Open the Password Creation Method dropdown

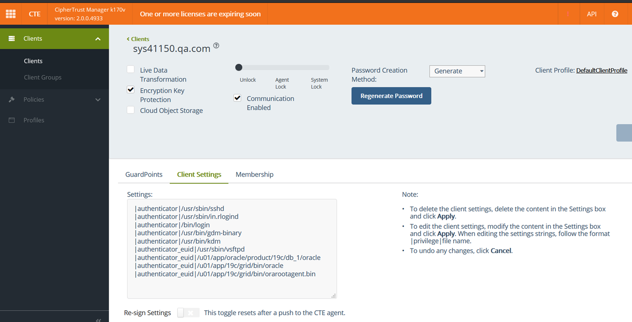pyautogui.click(x=457, y=71)
